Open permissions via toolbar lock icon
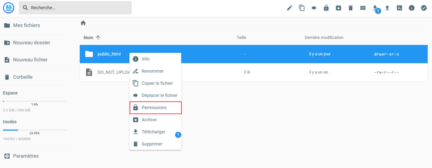 tap(326, 8)
